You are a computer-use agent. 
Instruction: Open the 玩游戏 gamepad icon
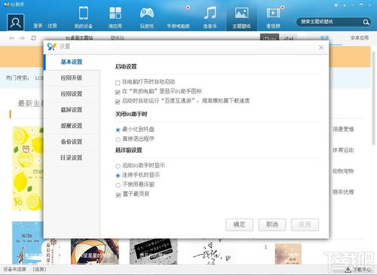pyautogui.click(x=147, y=13)
